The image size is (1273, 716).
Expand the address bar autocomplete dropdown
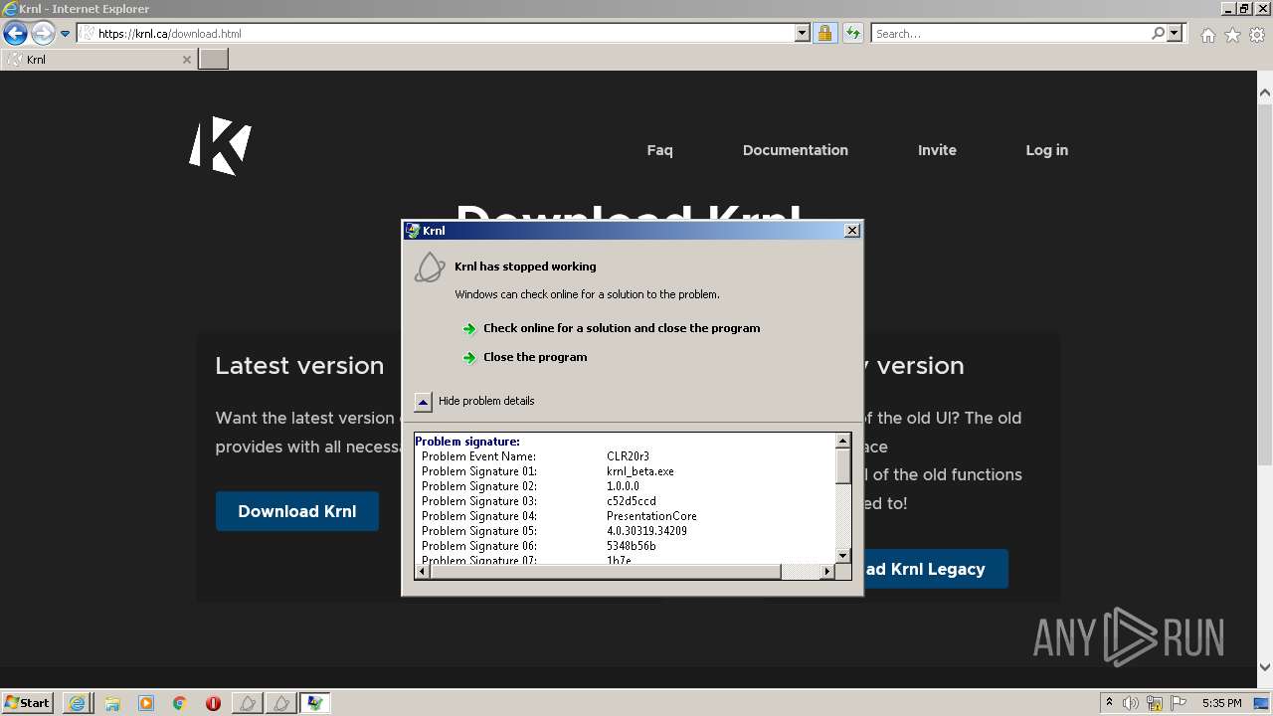[x=803, y=34]
